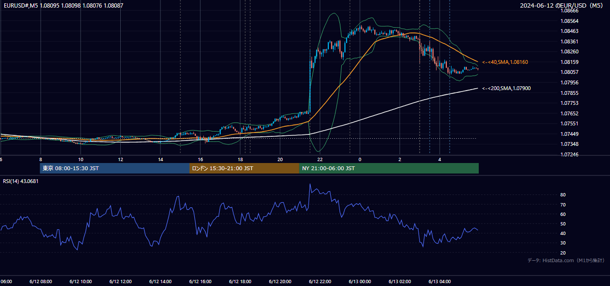Click bottom axis date label 6/12 20:00
The width and height of the screenshot is (610, 286).
[x=280, y=281]
